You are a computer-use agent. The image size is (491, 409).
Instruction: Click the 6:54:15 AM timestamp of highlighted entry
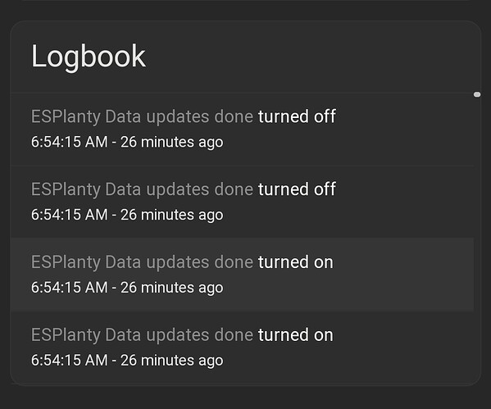click(69, 288)
